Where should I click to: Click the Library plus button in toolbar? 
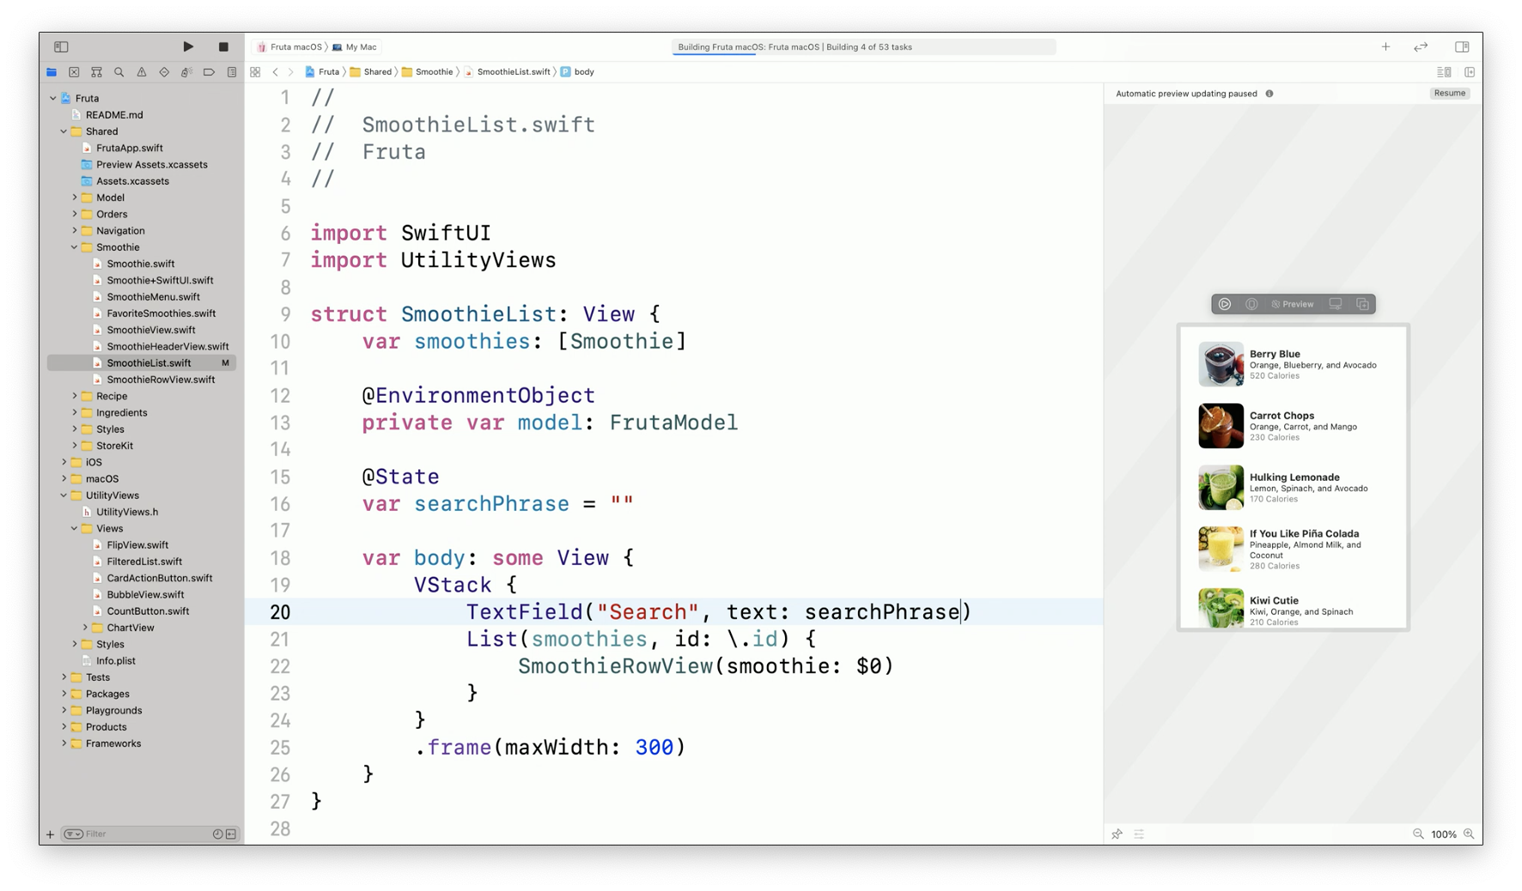[x=1385, y=46]
